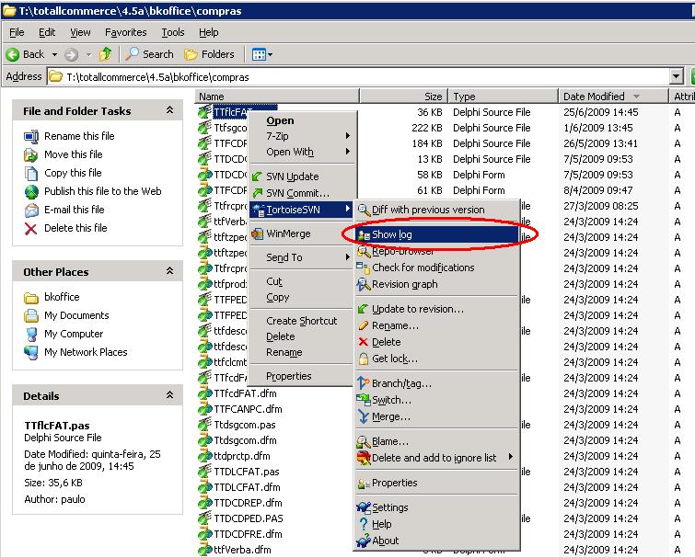Click the SVN Update icon in context menu
695x558 pixels.
[x=257, y=177]
